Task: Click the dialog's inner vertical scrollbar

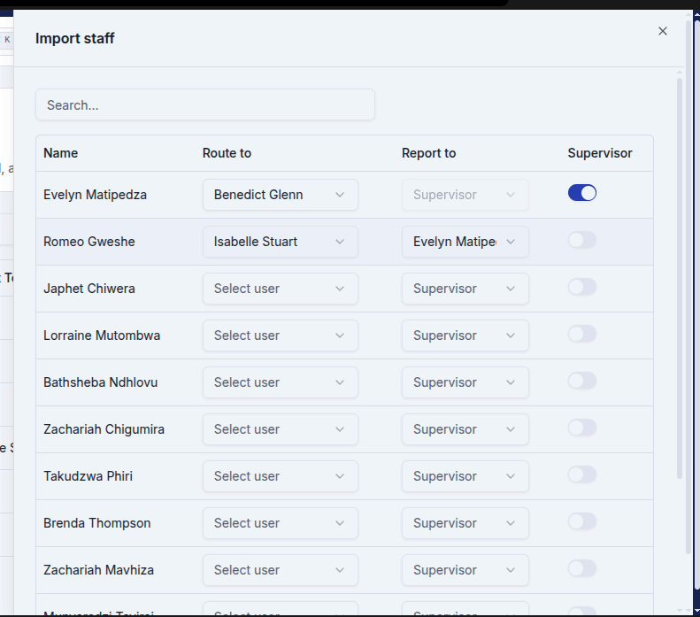Action: pyautogui.click(x=680, y=278)
